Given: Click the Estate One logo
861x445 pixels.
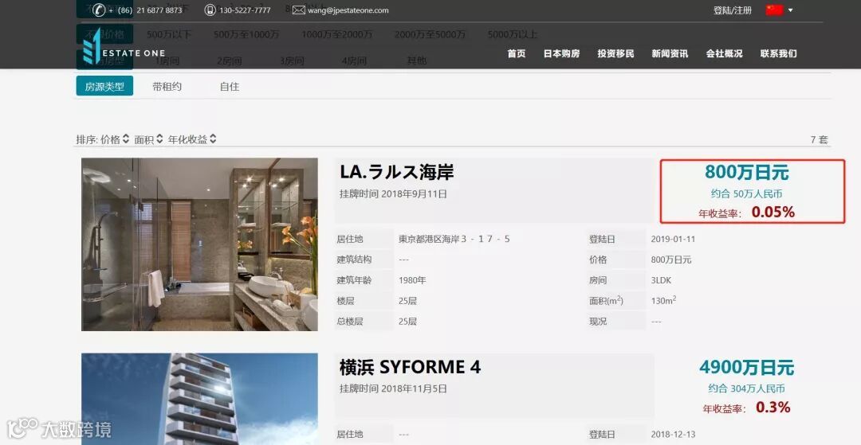Looking at the screenshot, I should tap(124, 48).
